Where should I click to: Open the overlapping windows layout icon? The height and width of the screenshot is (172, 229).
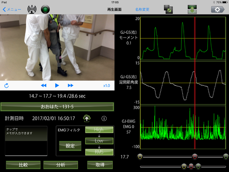[x=168, y=9]
